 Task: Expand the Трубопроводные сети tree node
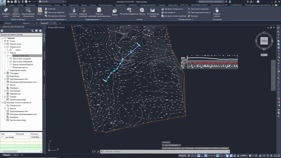pos(5,79)
